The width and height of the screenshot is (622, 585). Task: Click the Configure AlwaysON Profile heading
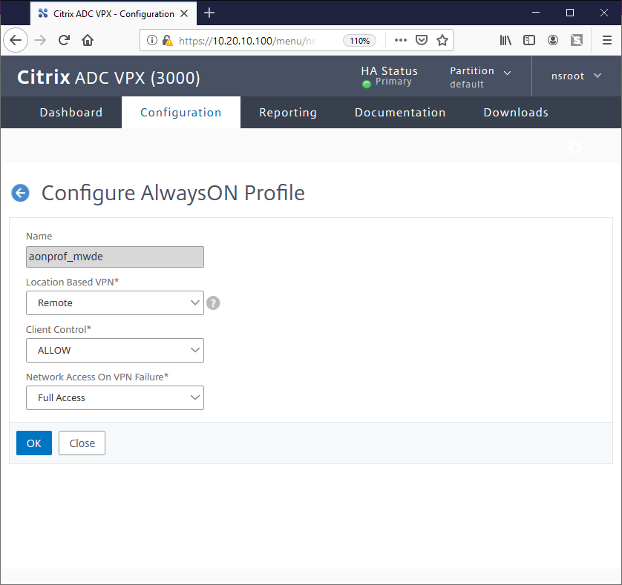[x=173, y=193]
